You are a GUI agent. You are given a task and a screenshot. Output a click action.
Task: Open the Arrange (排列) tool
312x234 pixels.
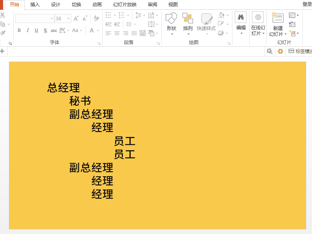pos(188,18)
